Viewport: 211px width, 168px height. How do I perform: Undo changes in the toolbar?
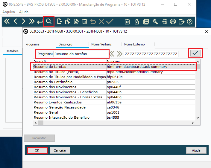(93, 22)
